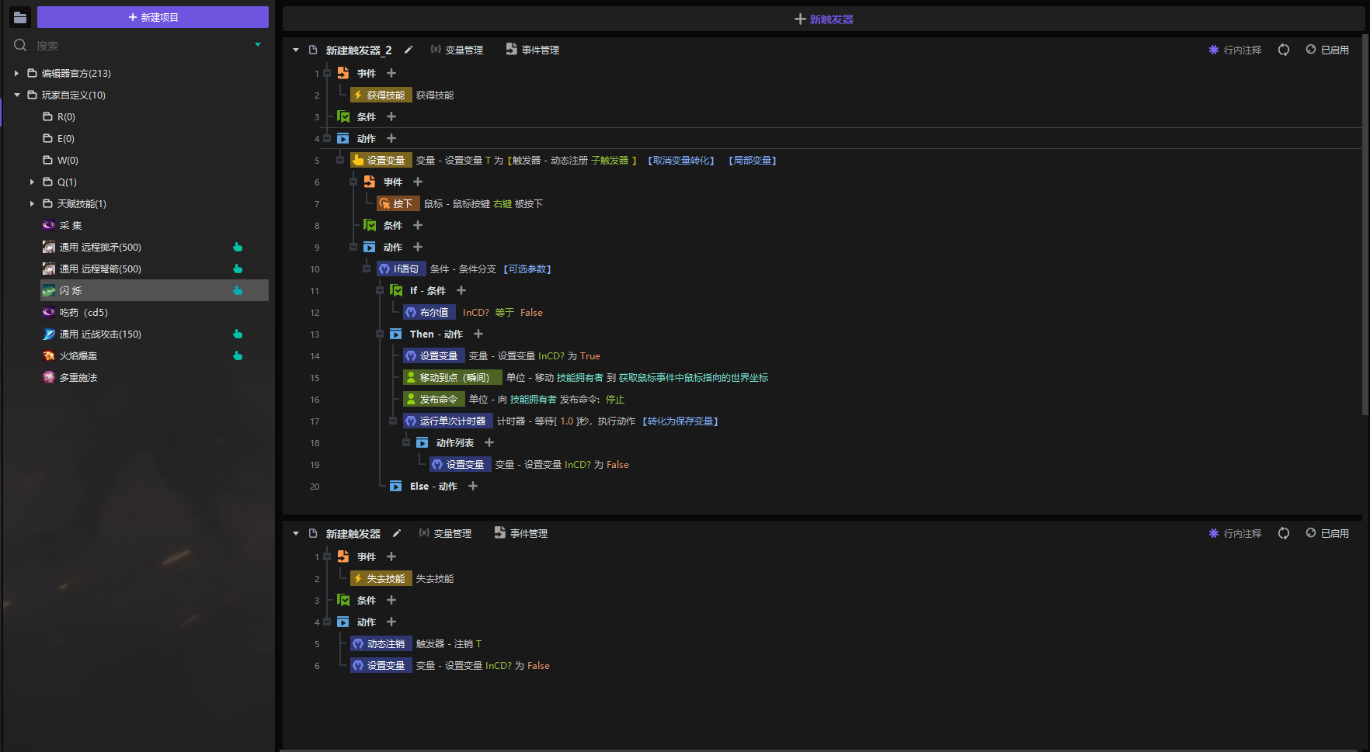1370x752 pixels.
Task: Click the 可选参数 link
Action: (x=527, y=269)
